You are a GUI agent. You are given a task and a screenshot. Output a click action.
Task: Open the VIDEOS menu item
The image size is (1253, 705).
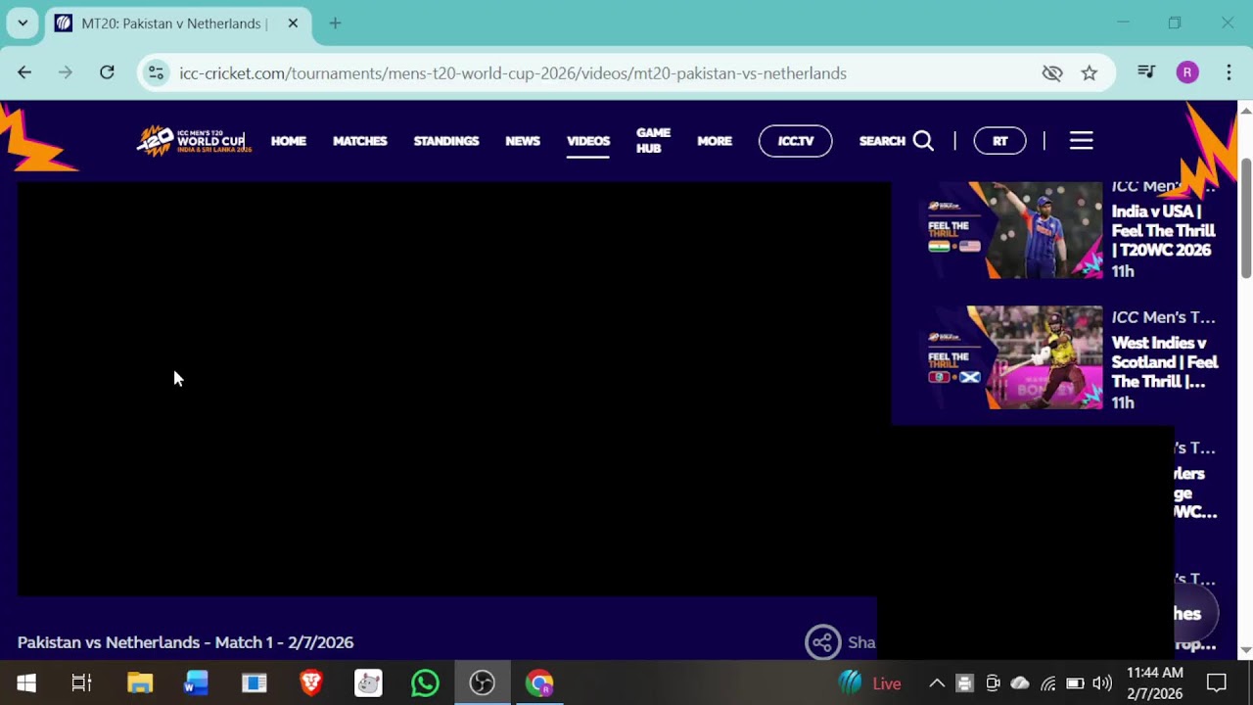[588, 141]
